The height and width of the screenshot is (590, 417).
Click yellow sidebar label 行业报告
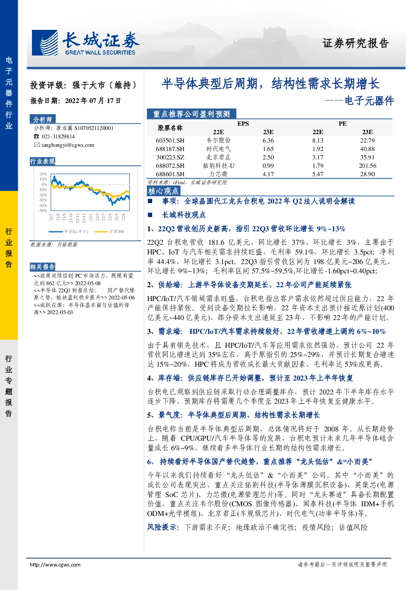click(x=9, y=248)
